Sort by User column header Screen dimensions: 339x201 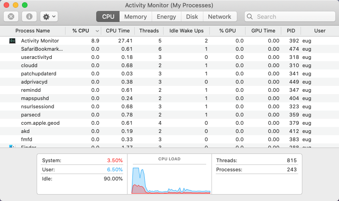point(320,31)
